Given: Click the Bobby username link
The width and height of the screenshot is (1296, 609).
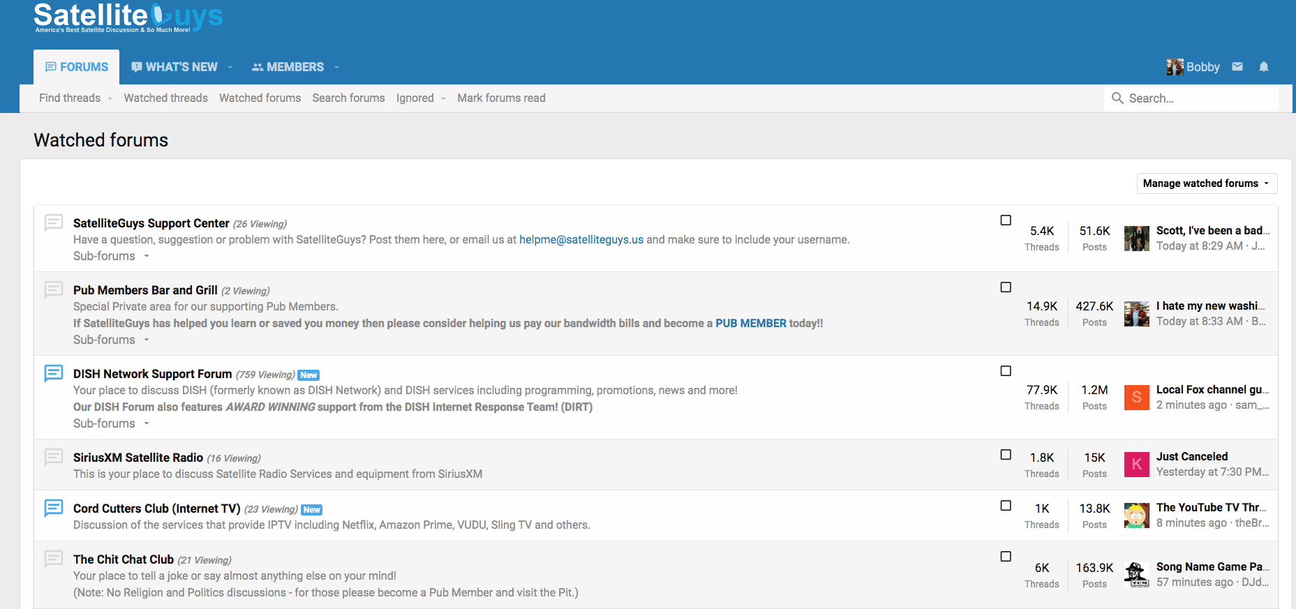Looking at the screenshot, I should coord(1203,67).
